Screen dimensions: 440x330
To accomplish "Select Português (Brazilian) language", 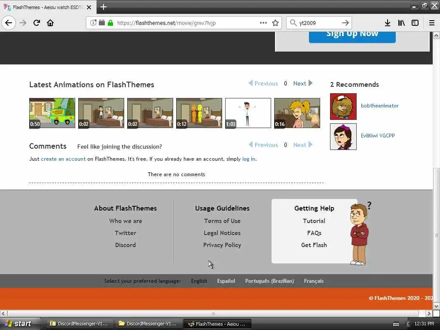I will tap(269, 281).
